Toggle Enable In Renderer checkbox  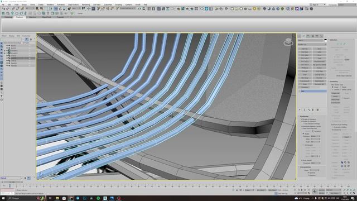(x=302, y=119)
